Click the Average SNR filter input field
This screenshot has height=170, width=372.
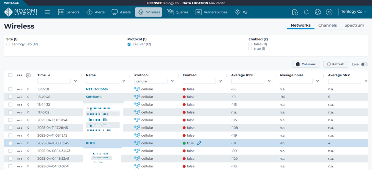[344, 81]
